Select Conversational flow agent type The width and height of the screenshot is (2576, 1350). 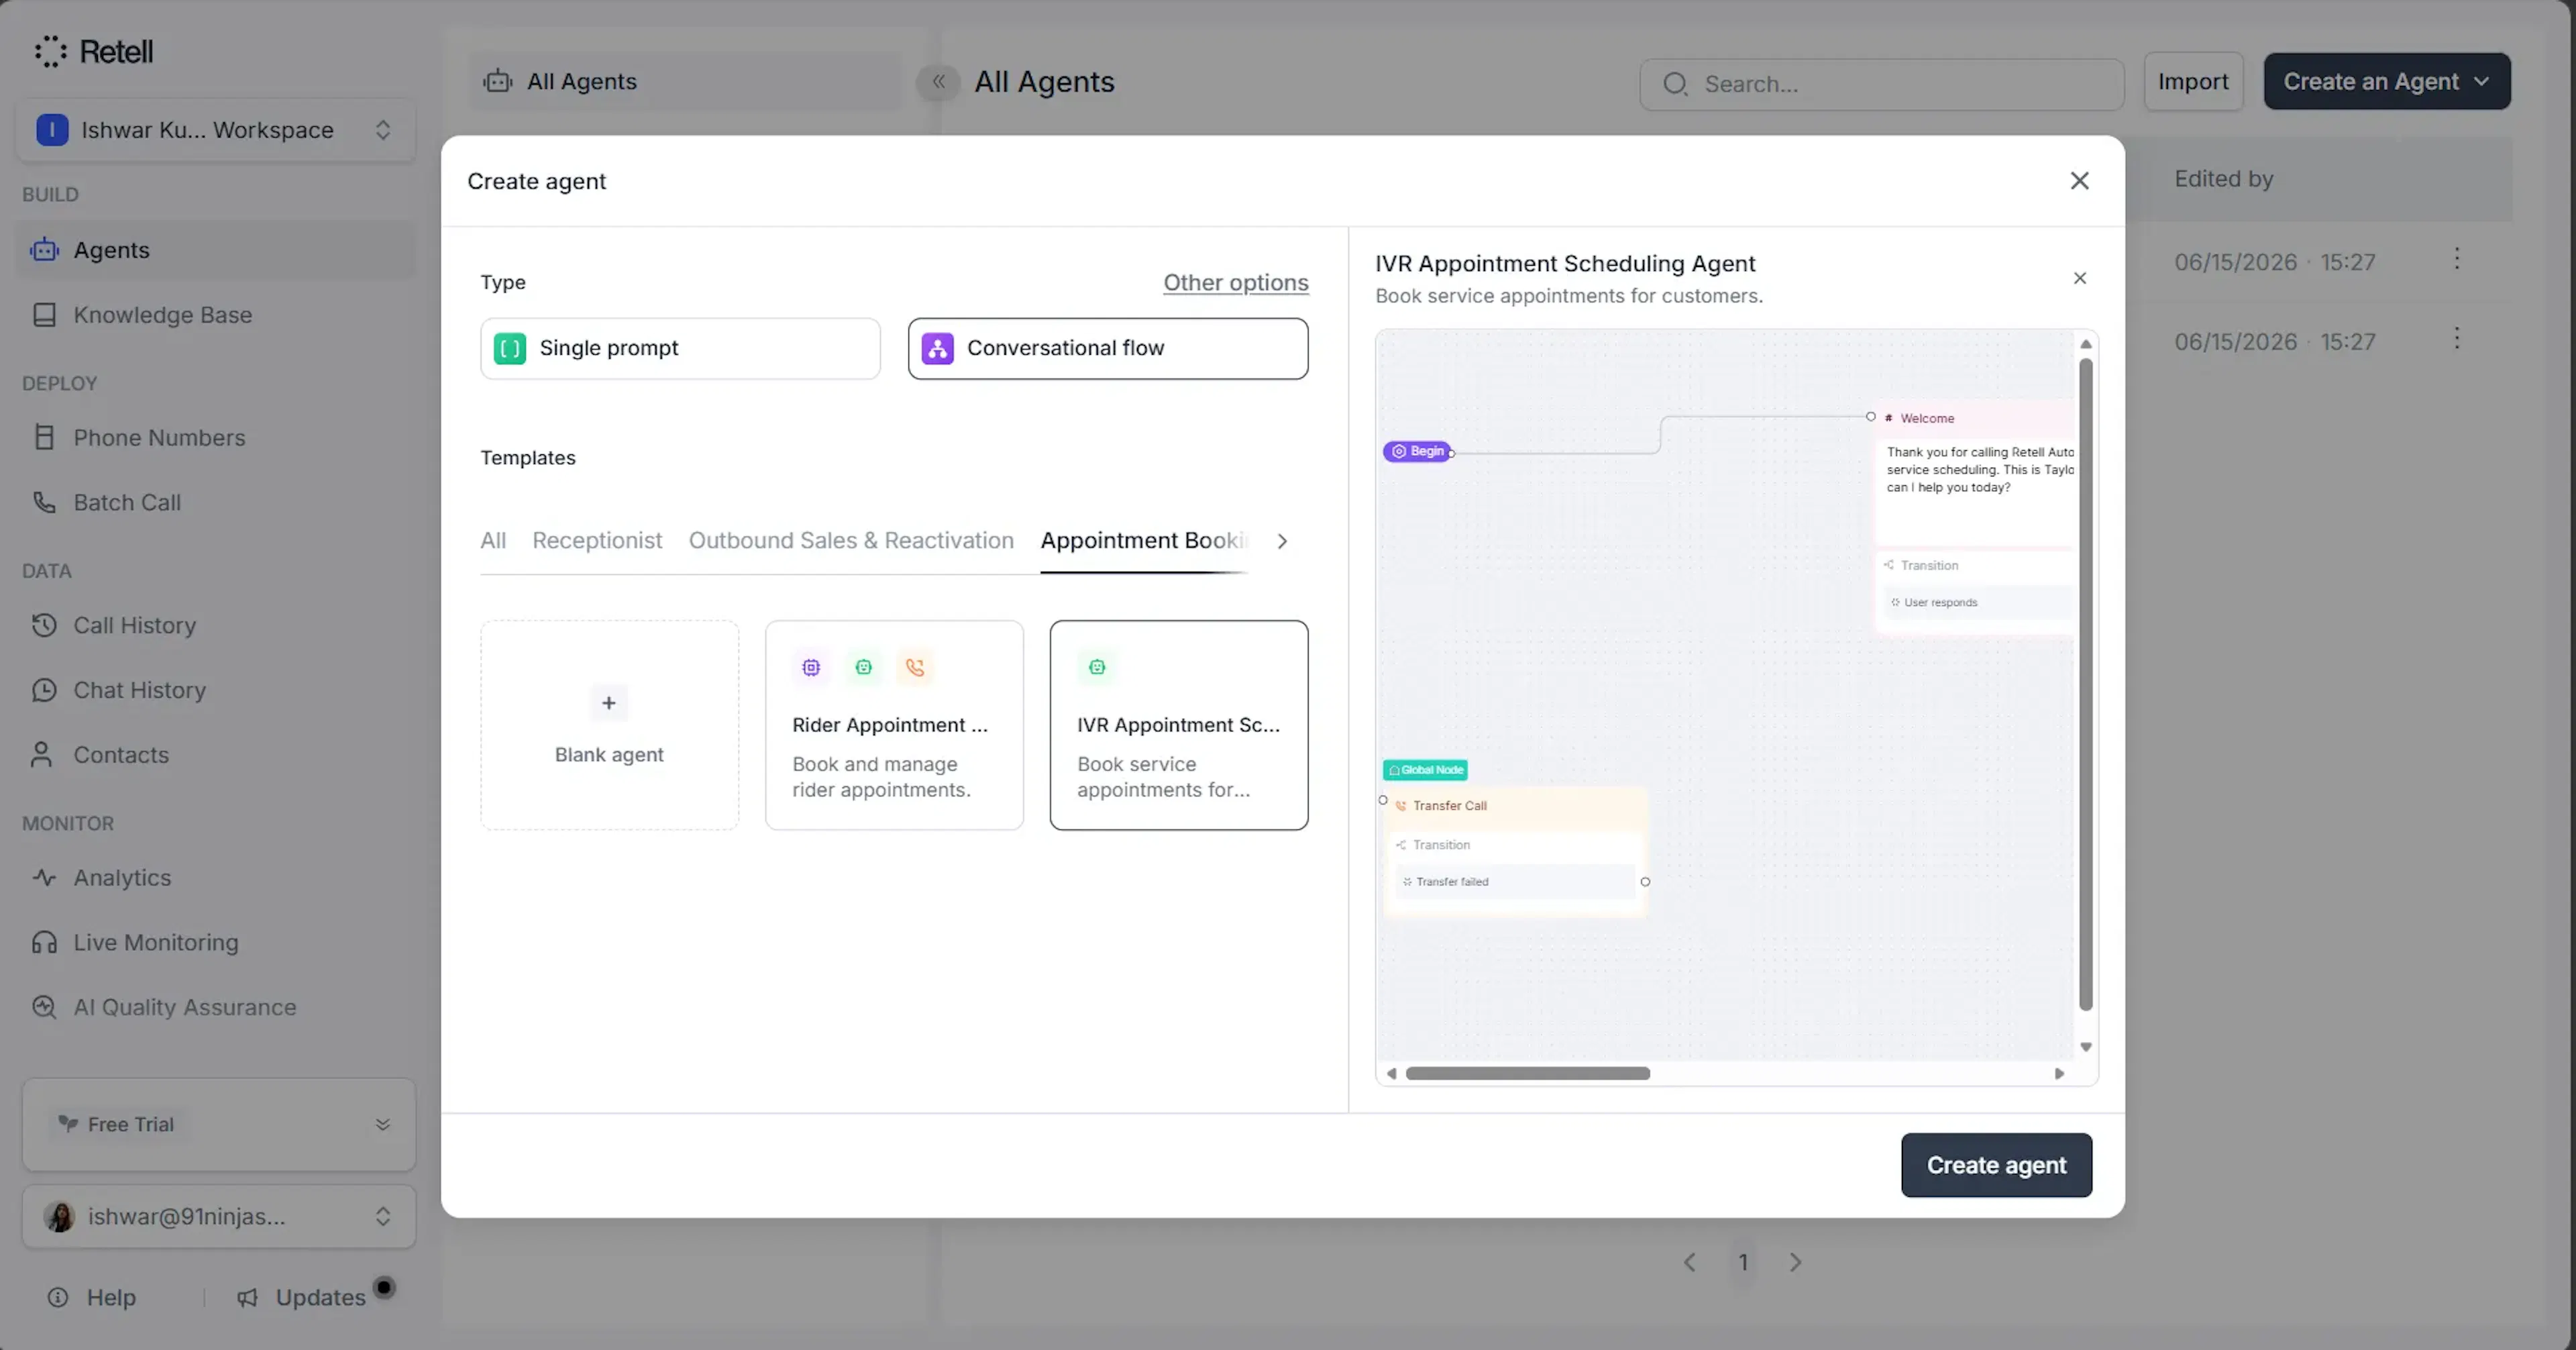click(x=1108, y=349)
